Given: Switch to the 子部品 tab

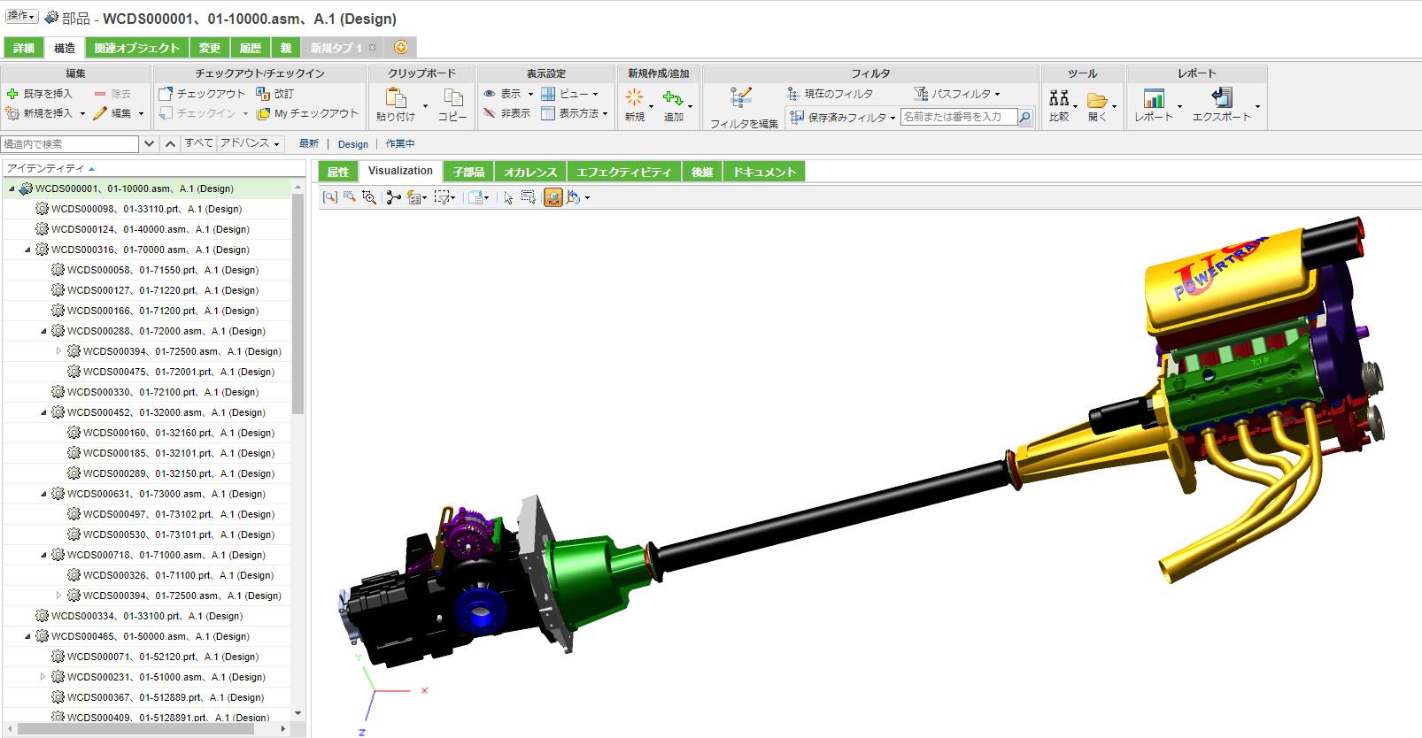Looking at the screenshot, I should tap(468, 172).
